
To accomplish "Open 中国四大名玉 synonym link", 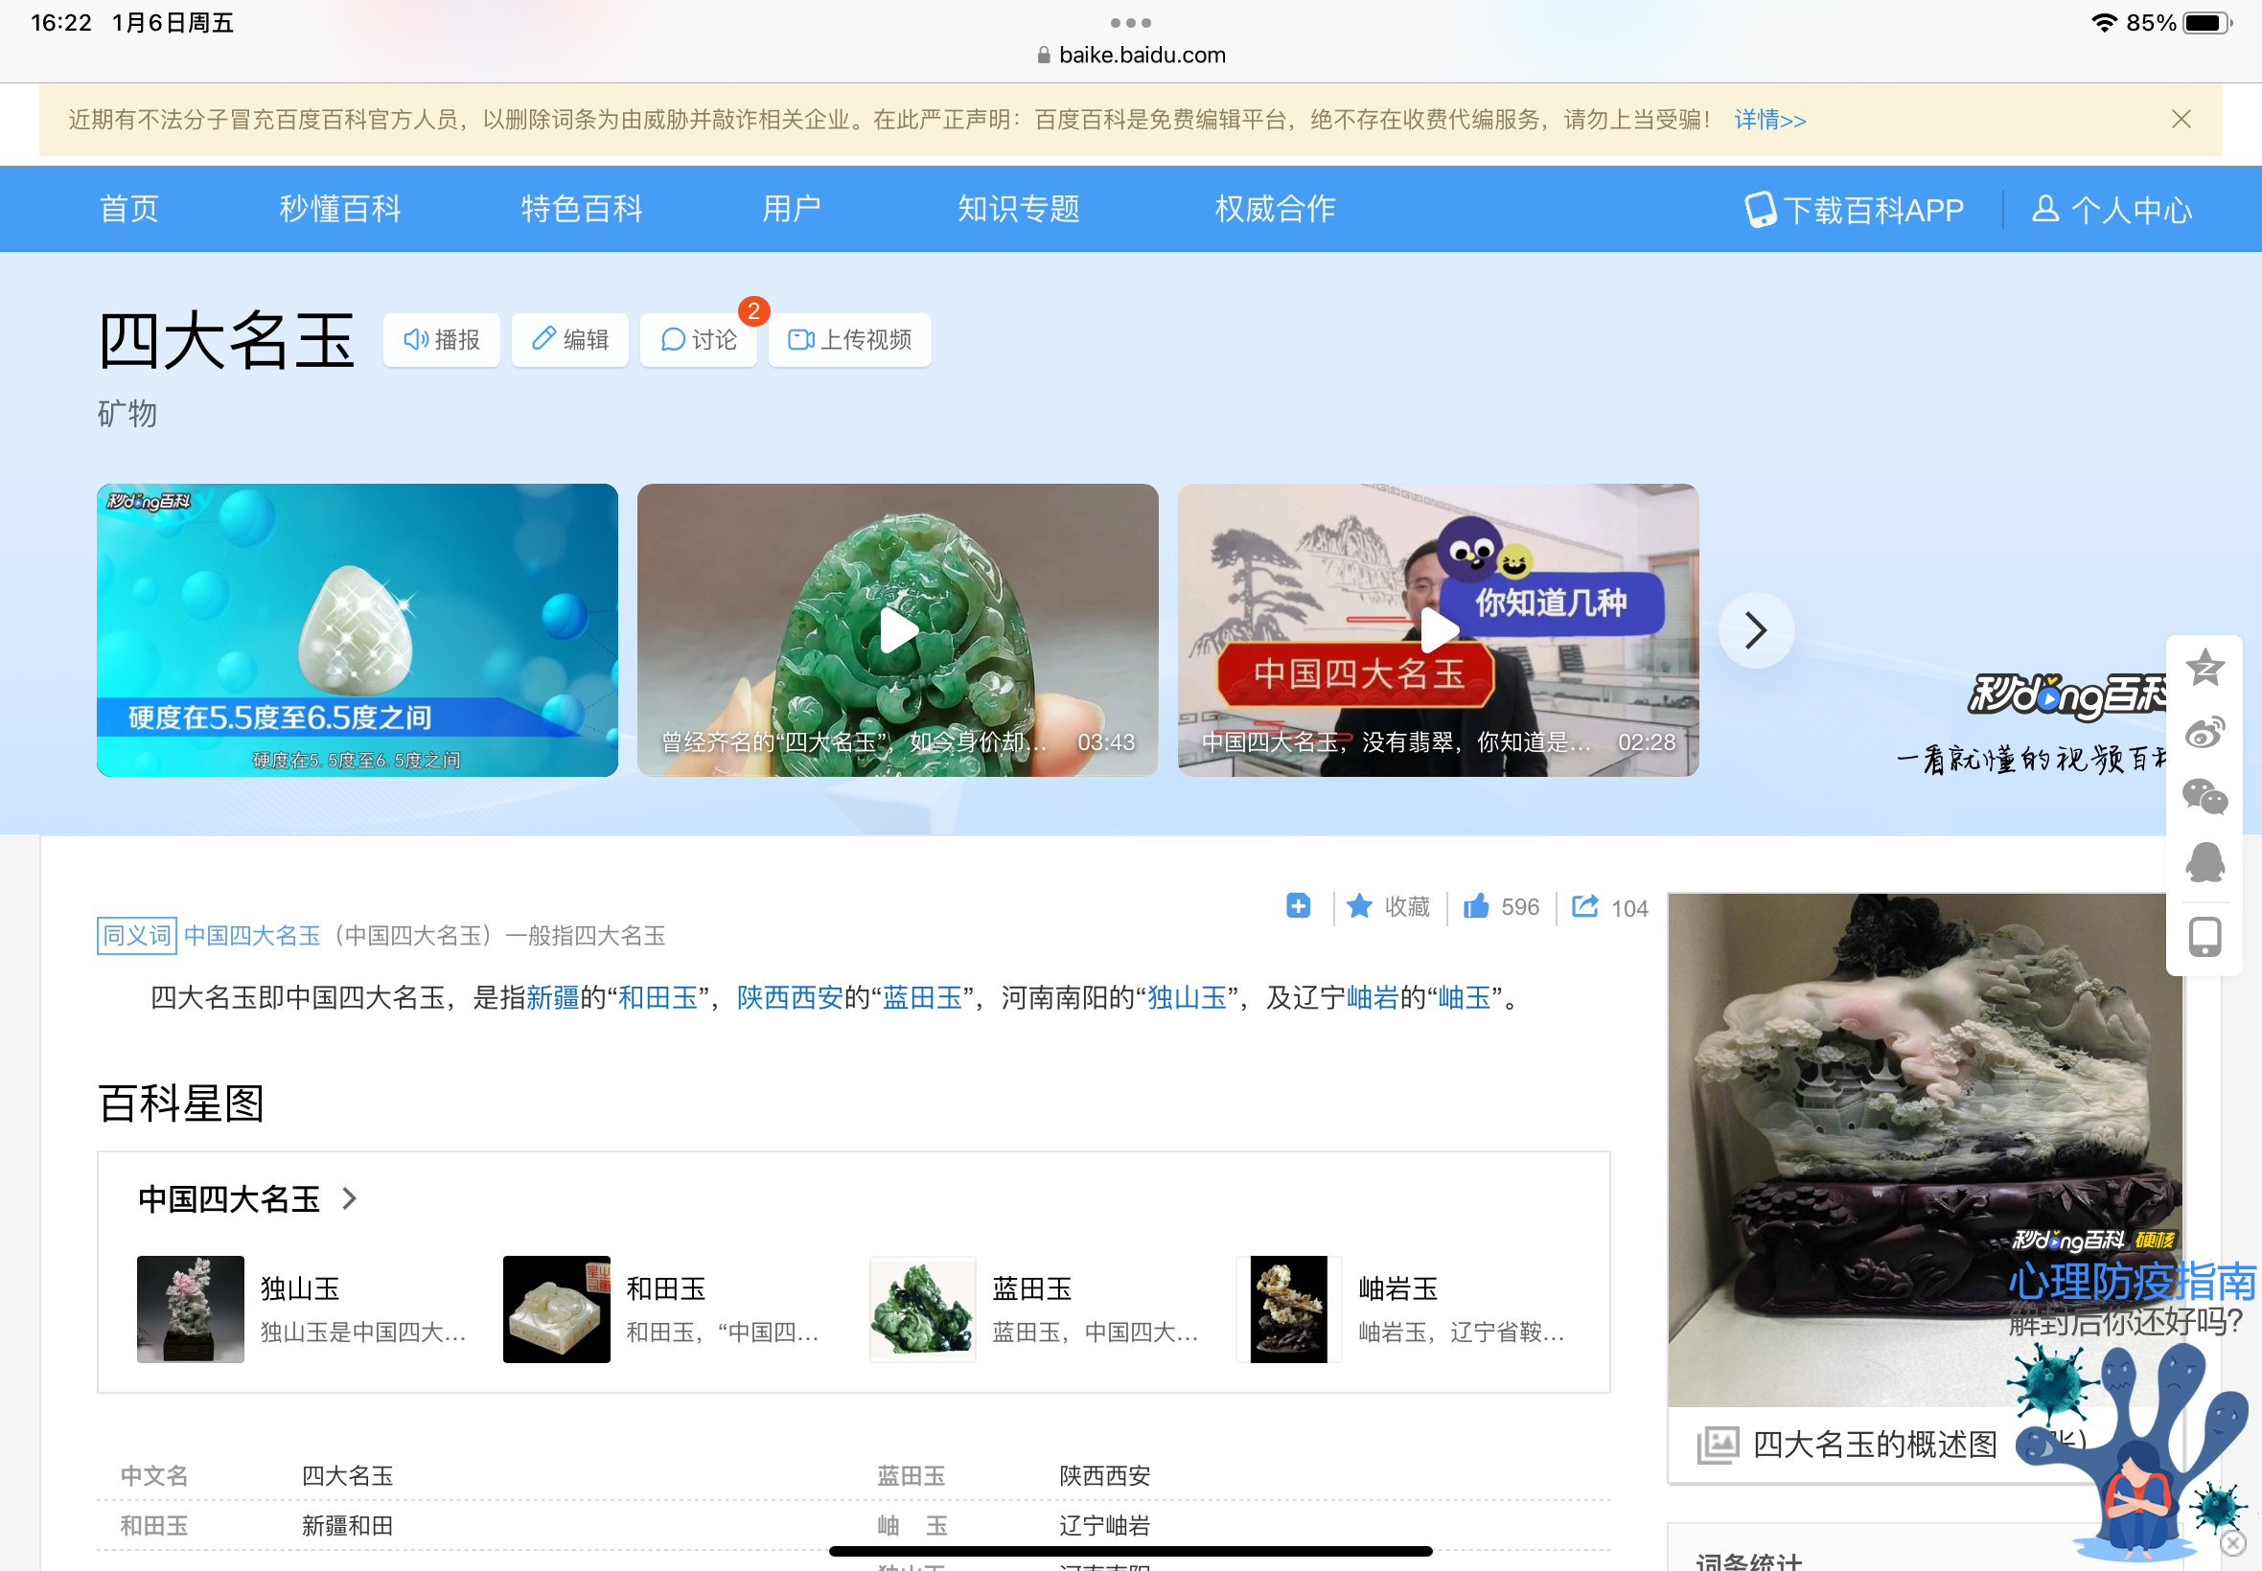I will [x=252, y=935].
